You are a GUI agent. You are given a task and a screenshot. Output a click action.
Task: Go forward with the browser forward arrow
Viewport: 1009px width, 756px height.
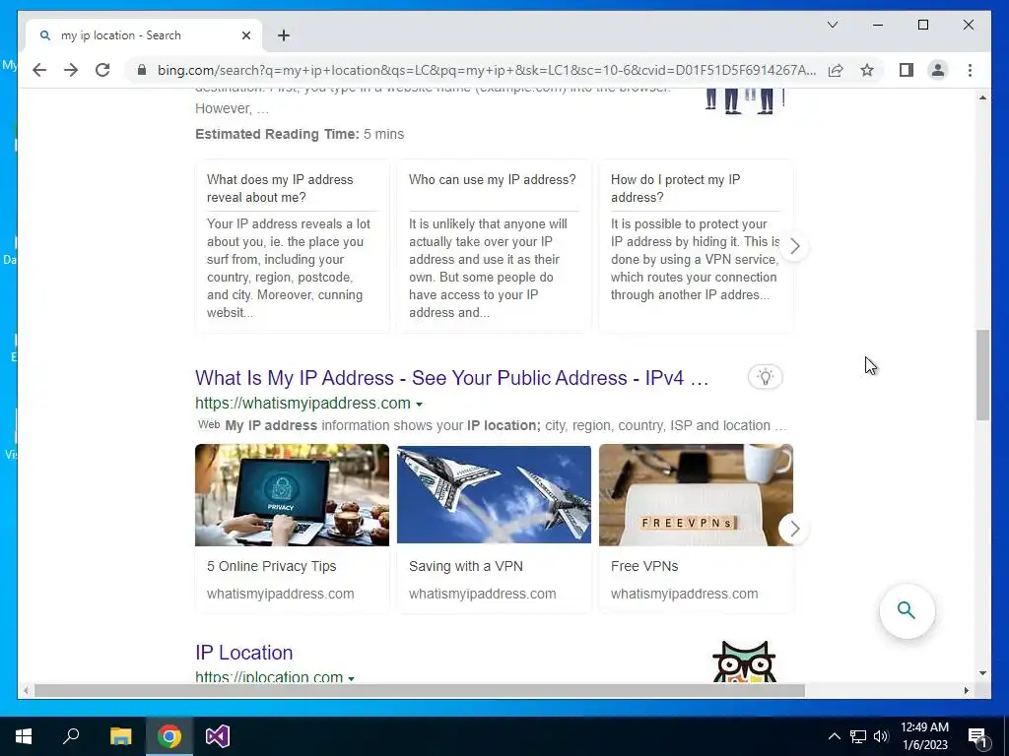point(71,70)
